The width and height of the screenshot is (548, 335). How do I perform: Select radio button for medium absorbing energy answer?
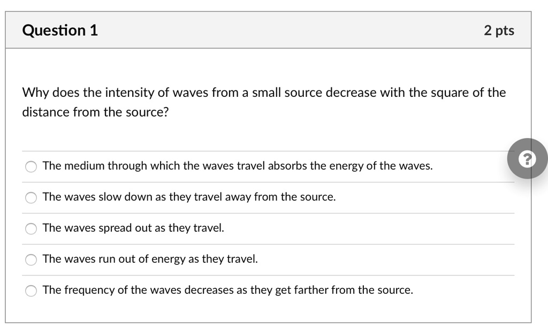click(x=31, y=166)
